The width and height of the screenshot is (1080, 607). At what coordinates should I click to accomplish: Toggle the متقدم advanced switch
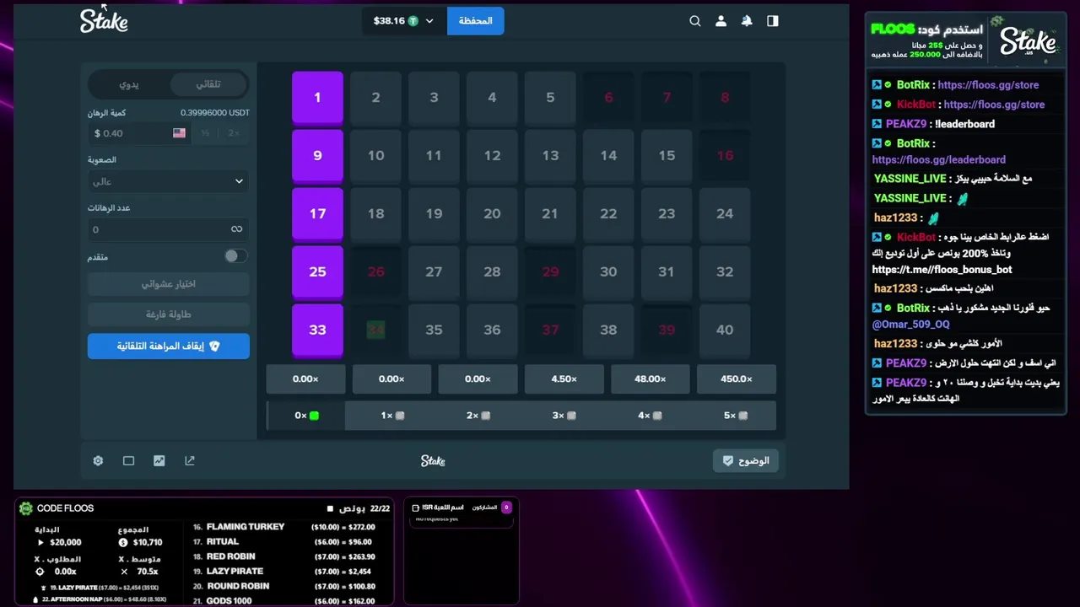[235, 256]
